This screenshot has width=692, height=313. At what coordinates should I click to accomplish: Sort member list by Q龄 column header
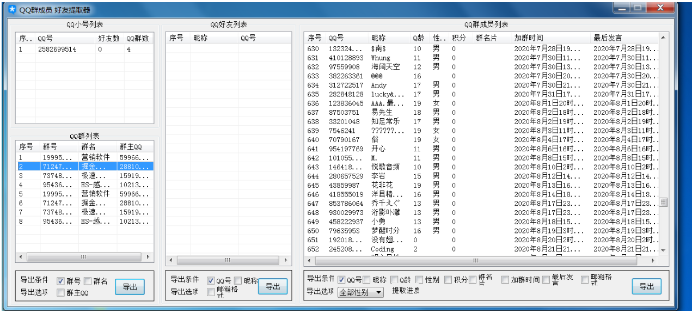(420, 38)
